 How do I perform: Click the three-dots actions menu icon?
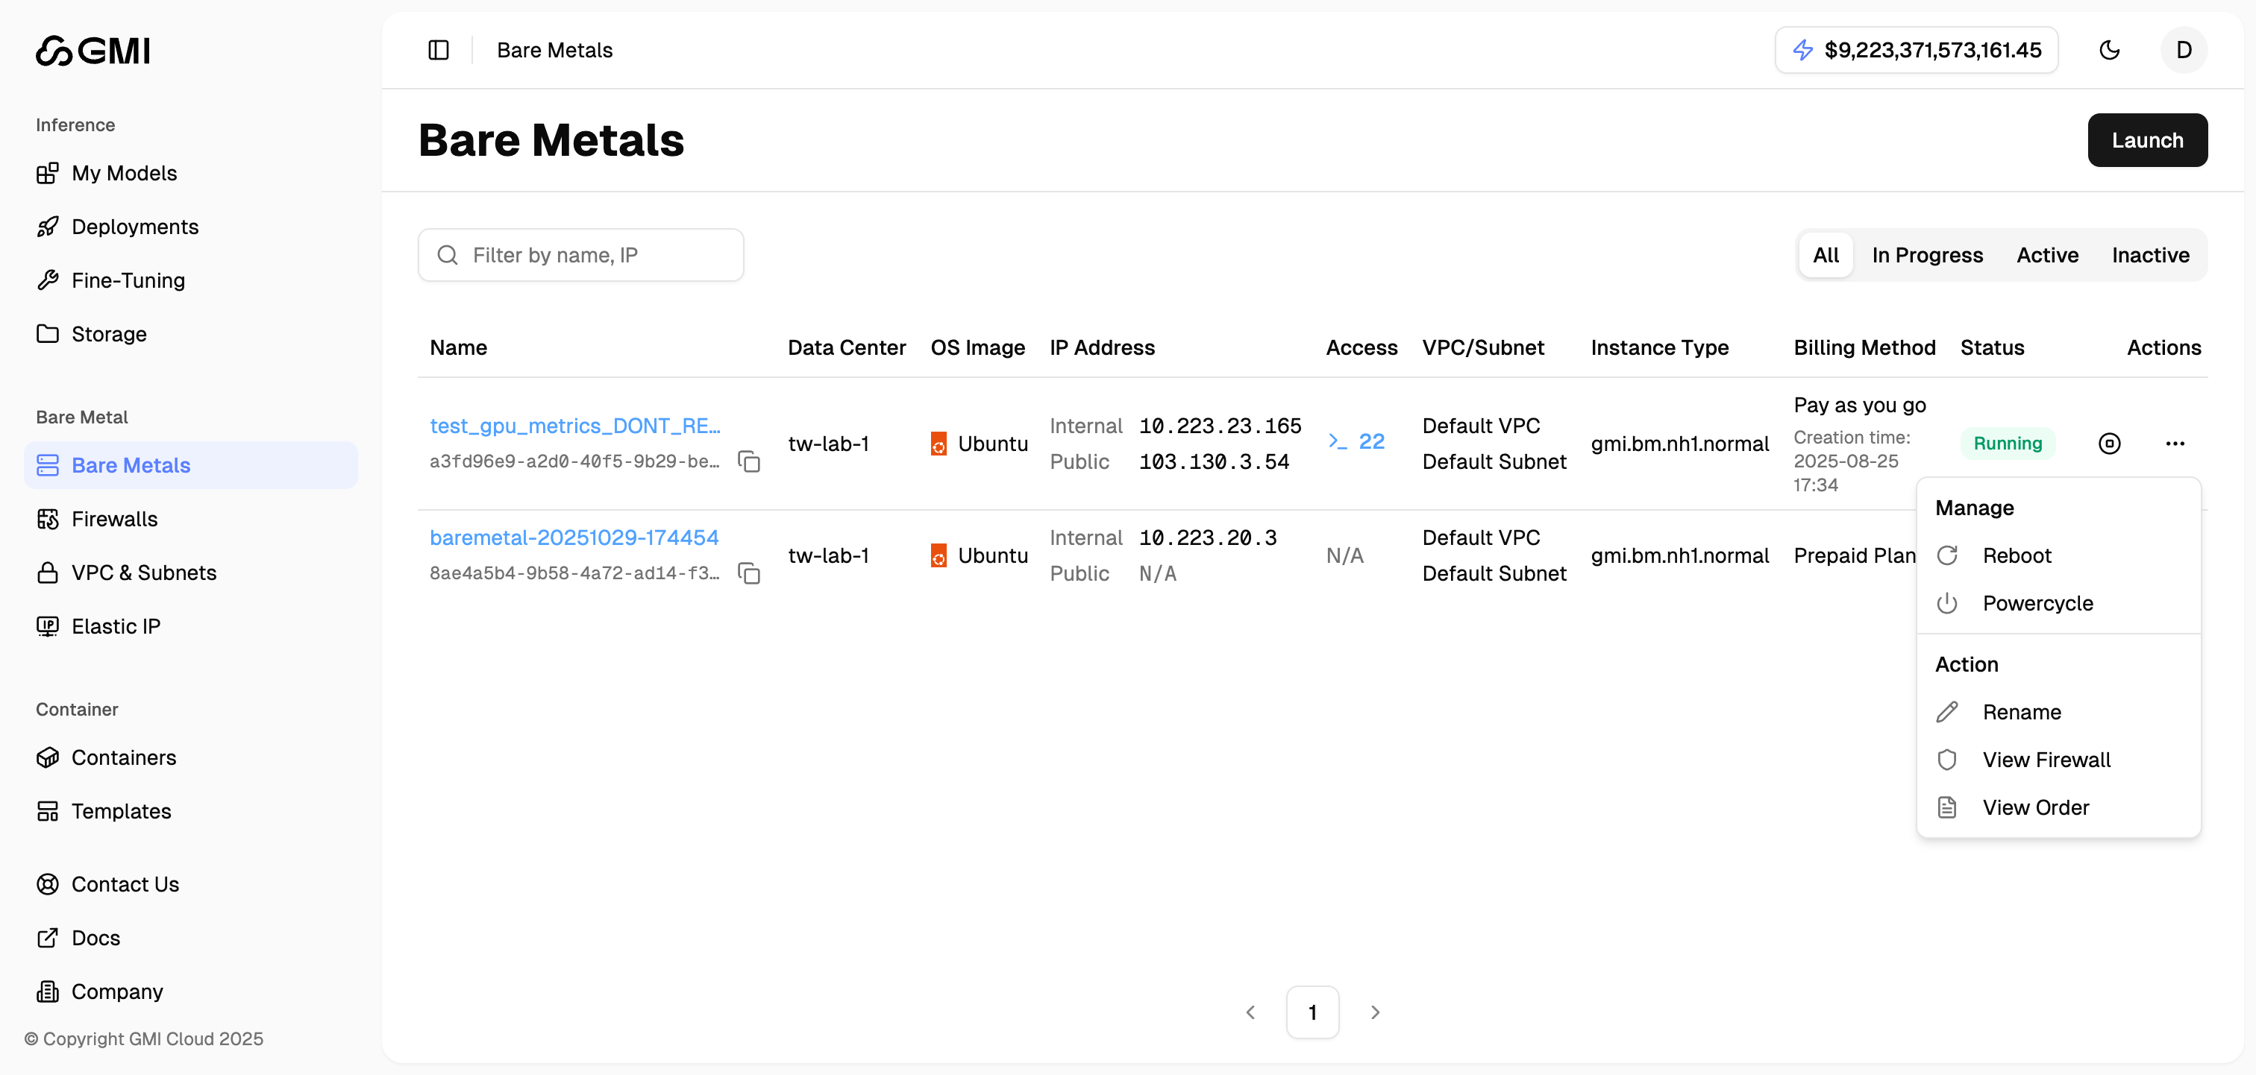tap(2175, 444)
